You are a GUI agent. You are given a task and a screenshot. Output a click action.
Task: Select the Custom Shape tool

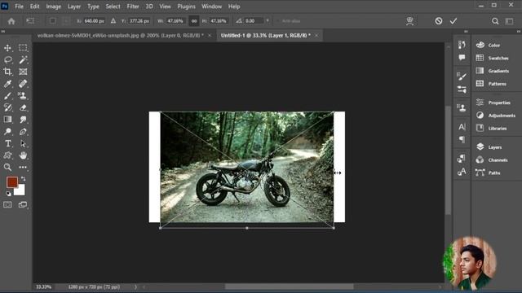(7, 155)
